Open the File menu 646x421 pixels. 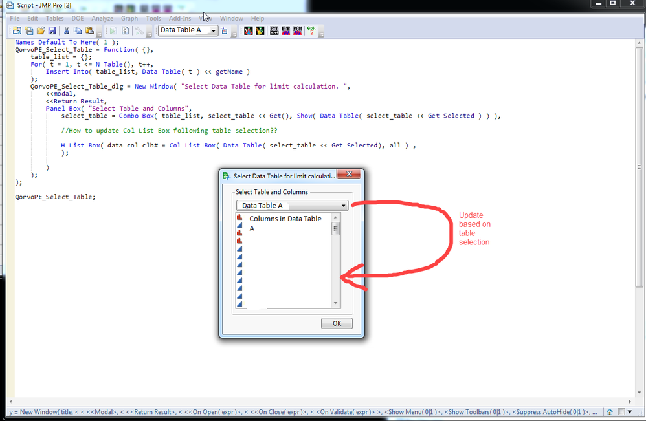pos(15,19)
